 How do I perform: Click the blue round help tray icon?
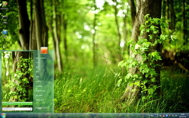[155, 115]
